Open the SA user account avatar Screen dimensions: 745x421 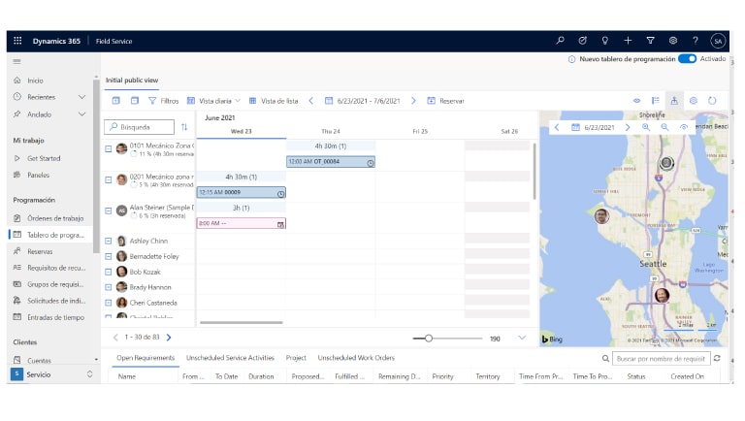pyautogui.click(x=718, y=41)
